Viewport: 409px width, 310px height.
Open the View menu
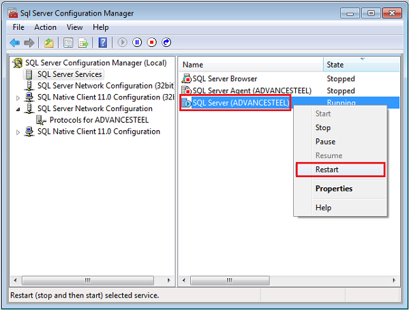pos(74,27)
